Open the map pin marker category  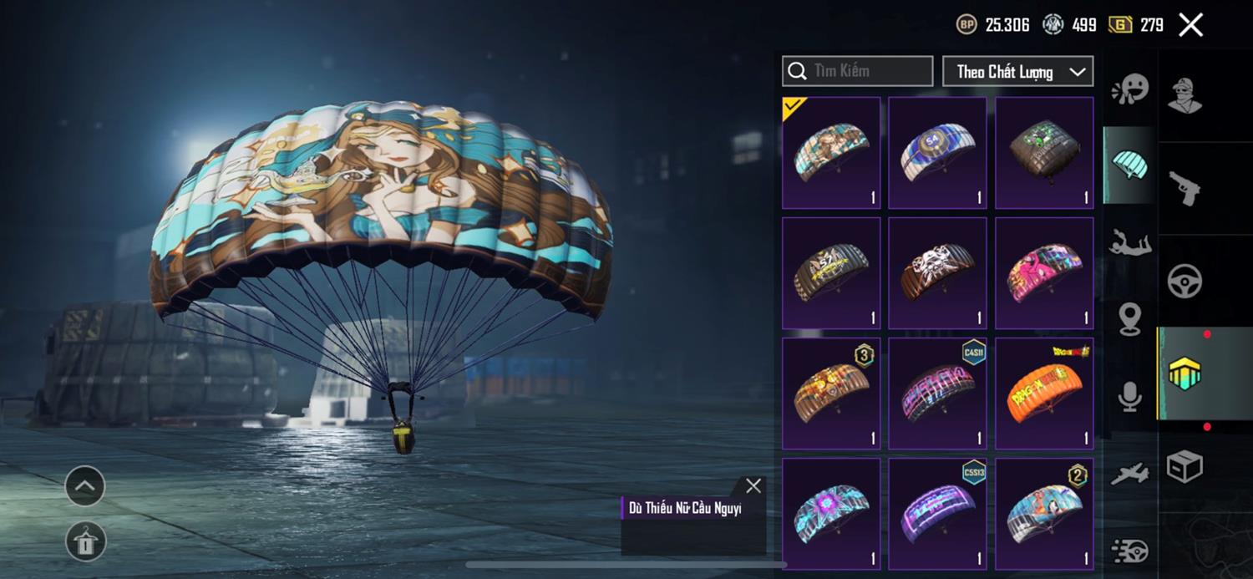point(1130,319)
